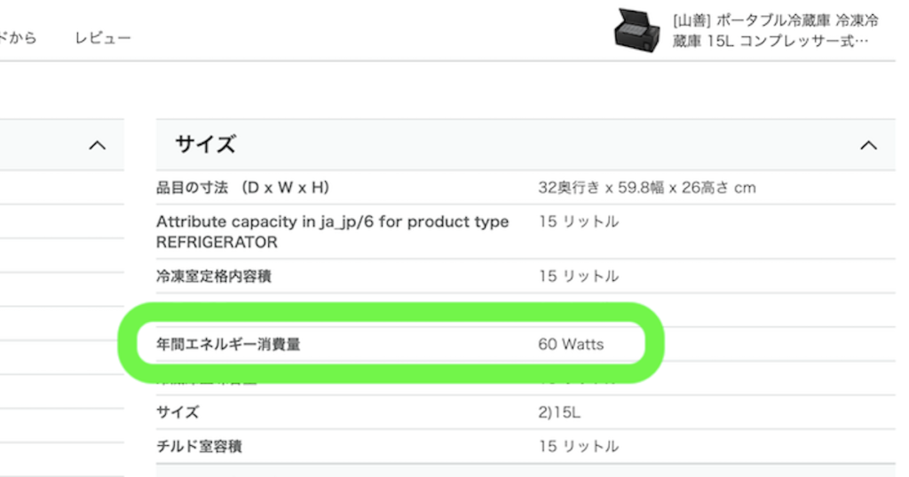The image size is (909, 477).
Task: Click the Attribute capacity REFRIGERATOR label
Action: coord(332,231)
